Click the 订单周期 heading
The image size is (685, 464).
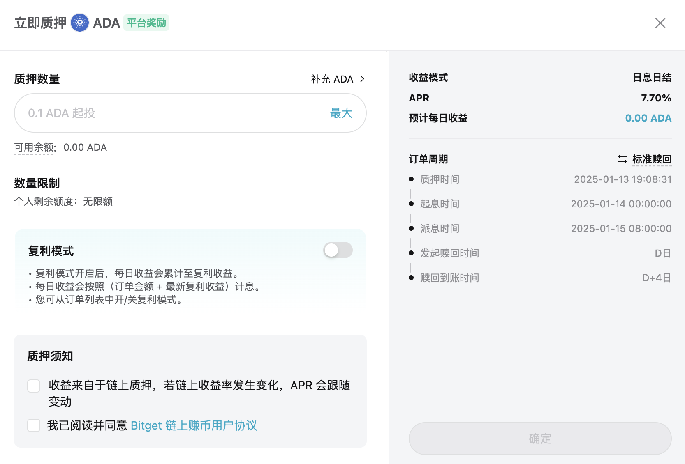pos(428,159)
